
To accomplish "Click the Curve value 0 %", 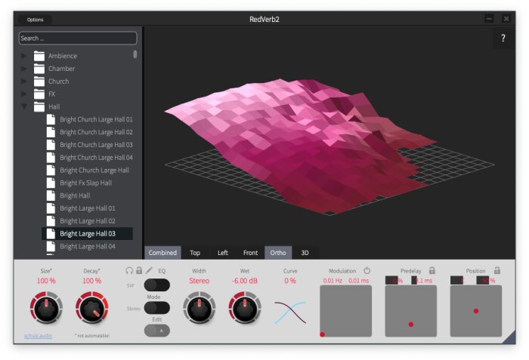I will click(x=290, y=281).
